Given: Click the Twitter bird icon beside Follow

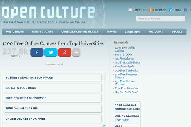Looking at the screenshot, I should [x=170, y=10].
